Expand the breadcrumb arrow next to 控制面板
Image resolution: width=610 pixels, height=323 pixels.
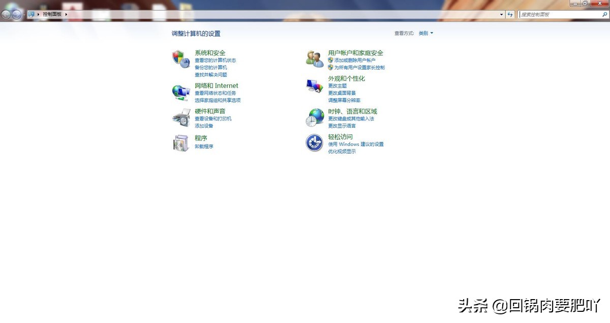[x=66, y=14]
